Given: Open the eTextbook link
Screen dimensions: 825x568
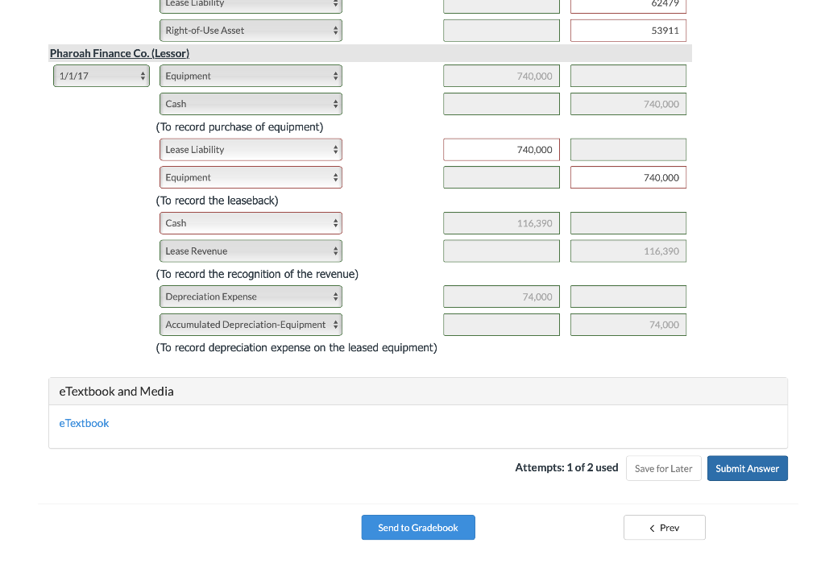Looking at the screenshot, I should pos(84,424).
